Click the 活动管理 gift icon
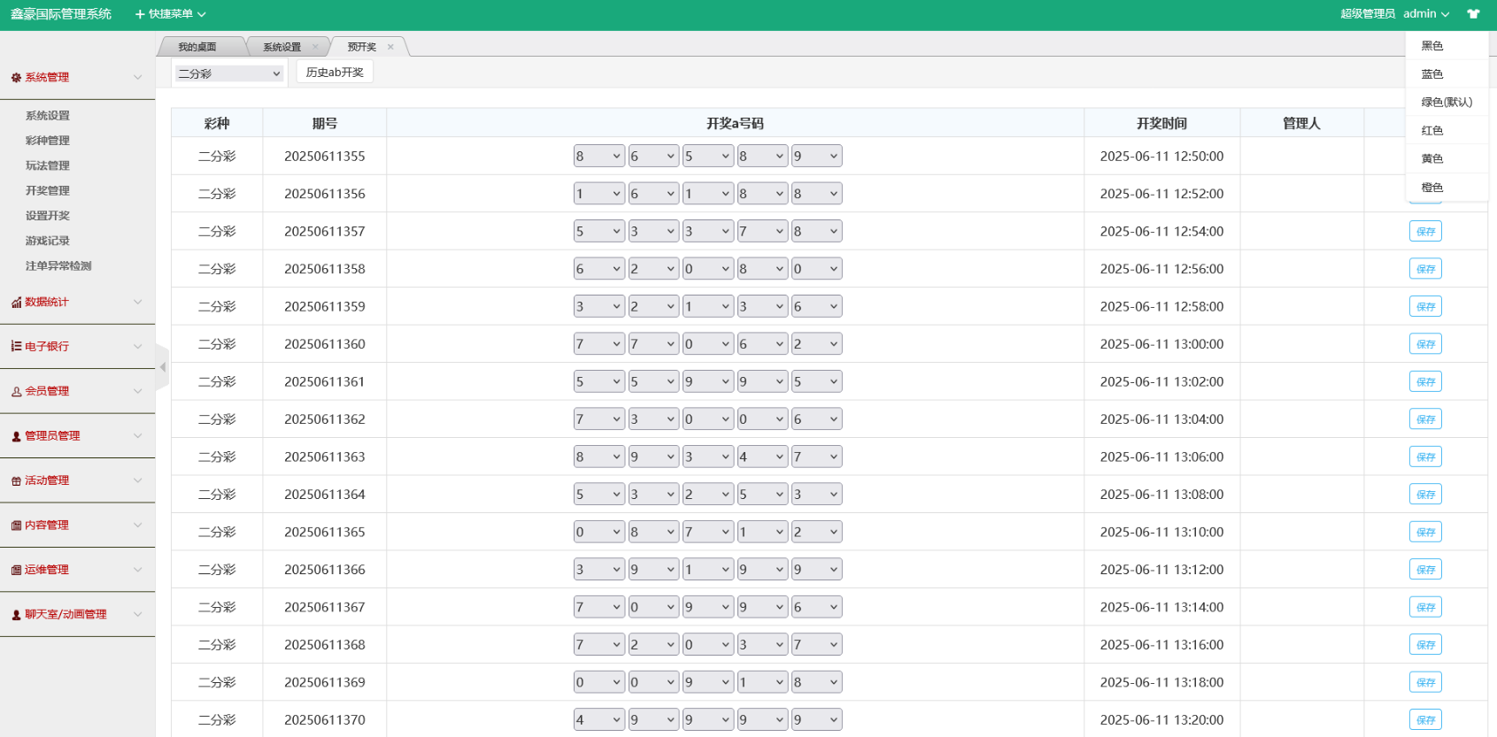The width and height of the screenshot is (1497, 737). [16, 481]
